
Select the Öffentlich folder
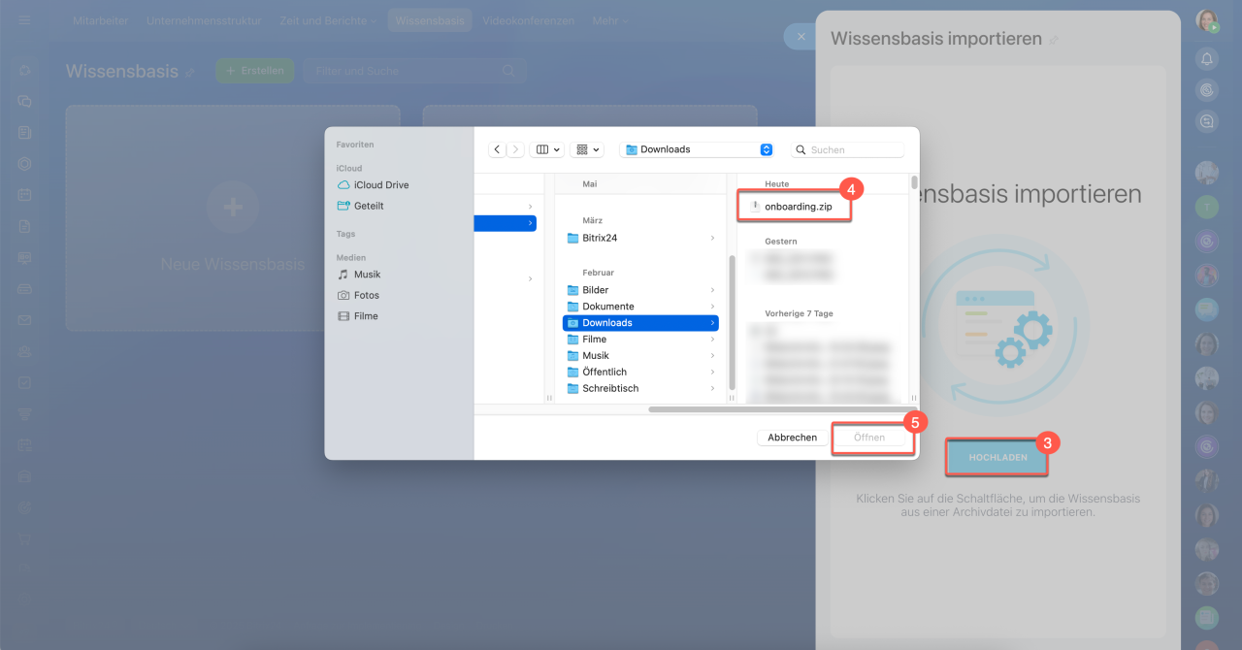click(641, 372)
